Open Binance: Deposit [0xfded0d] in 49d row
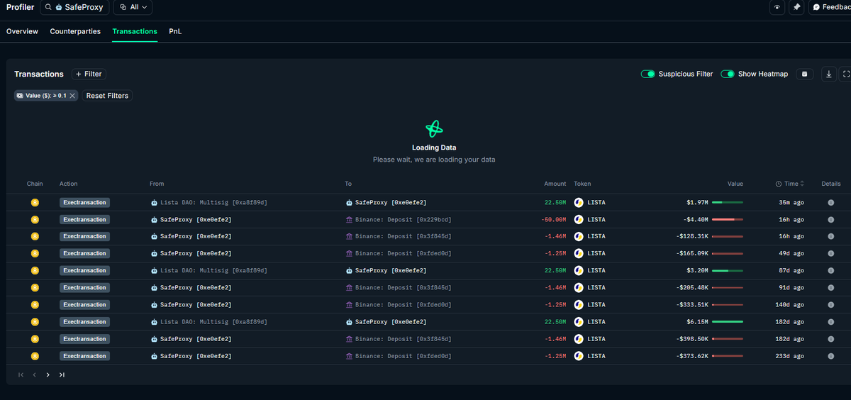Screen dimensions: 851x400 click(x=399, y=254)
